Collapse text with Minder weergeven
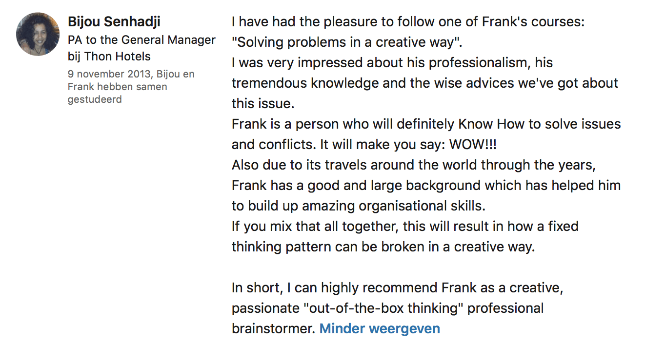Viewport: 645px width, 344px height. (x=380, y=328)
